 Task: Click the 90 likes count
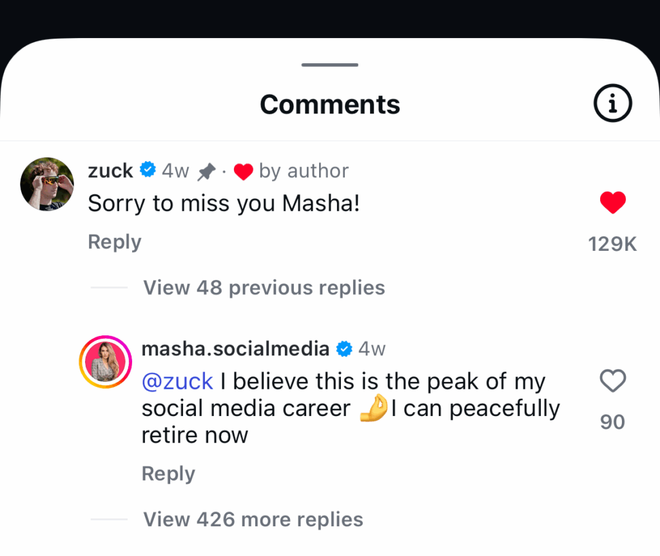click(612, 422)
